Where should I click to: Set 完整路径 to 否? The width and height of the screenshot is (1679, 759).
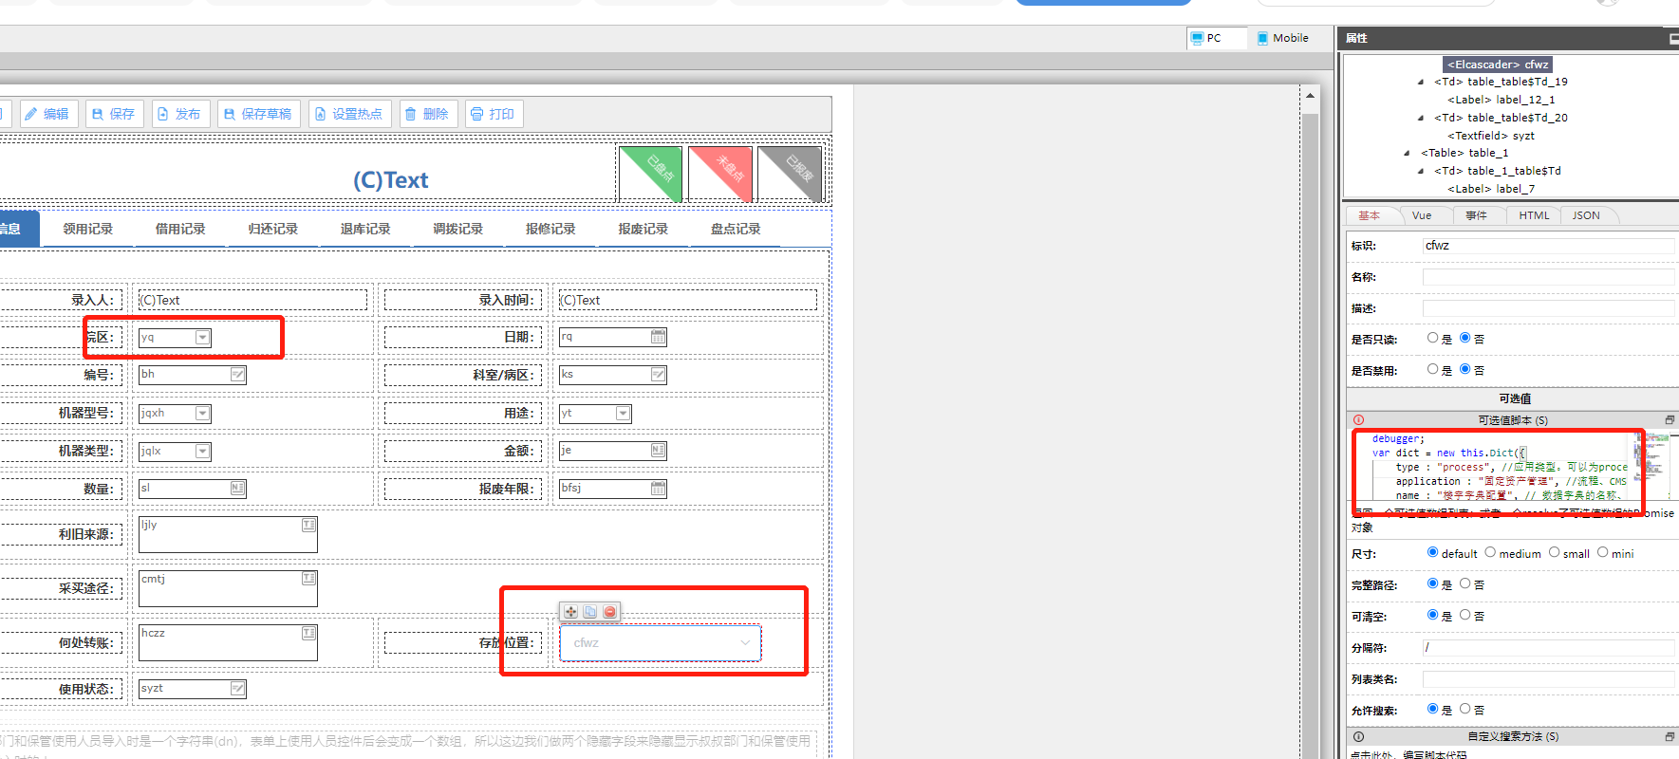1464,583
